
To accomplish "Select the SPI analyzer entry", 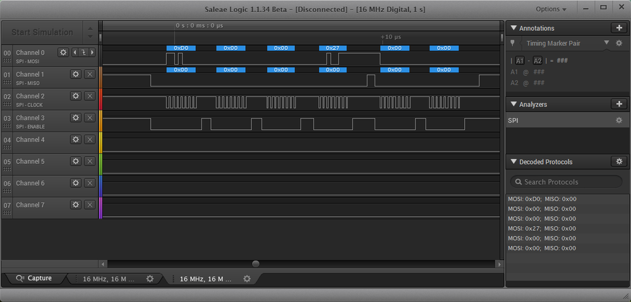I will [566, 120].
